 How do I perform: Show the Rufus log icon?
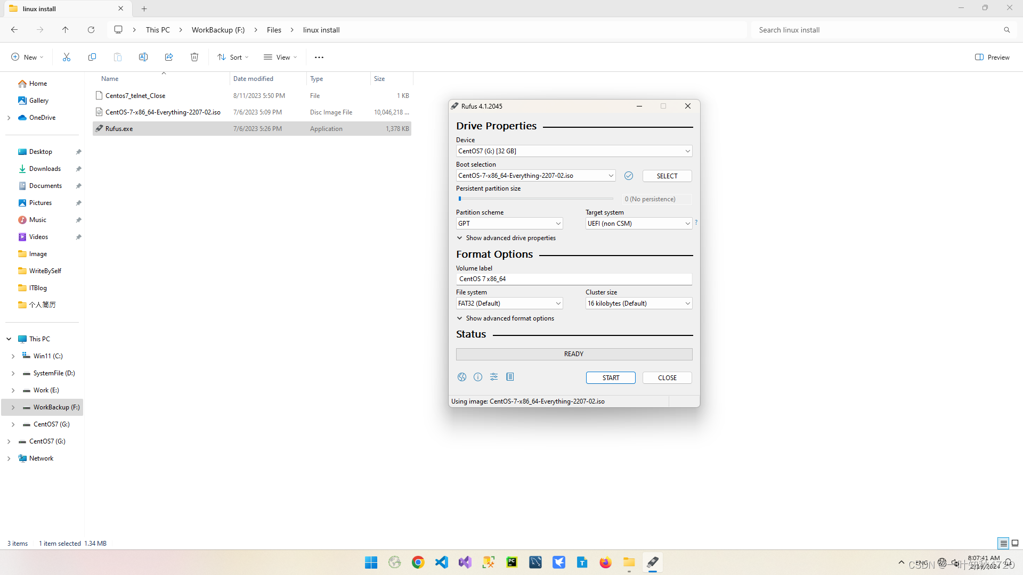(510, 377)
